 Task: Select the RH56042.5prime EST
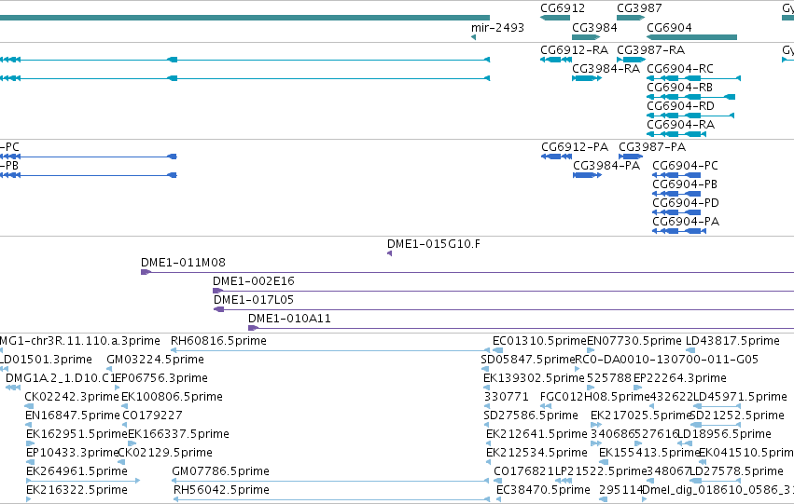(x=221, y=491)
